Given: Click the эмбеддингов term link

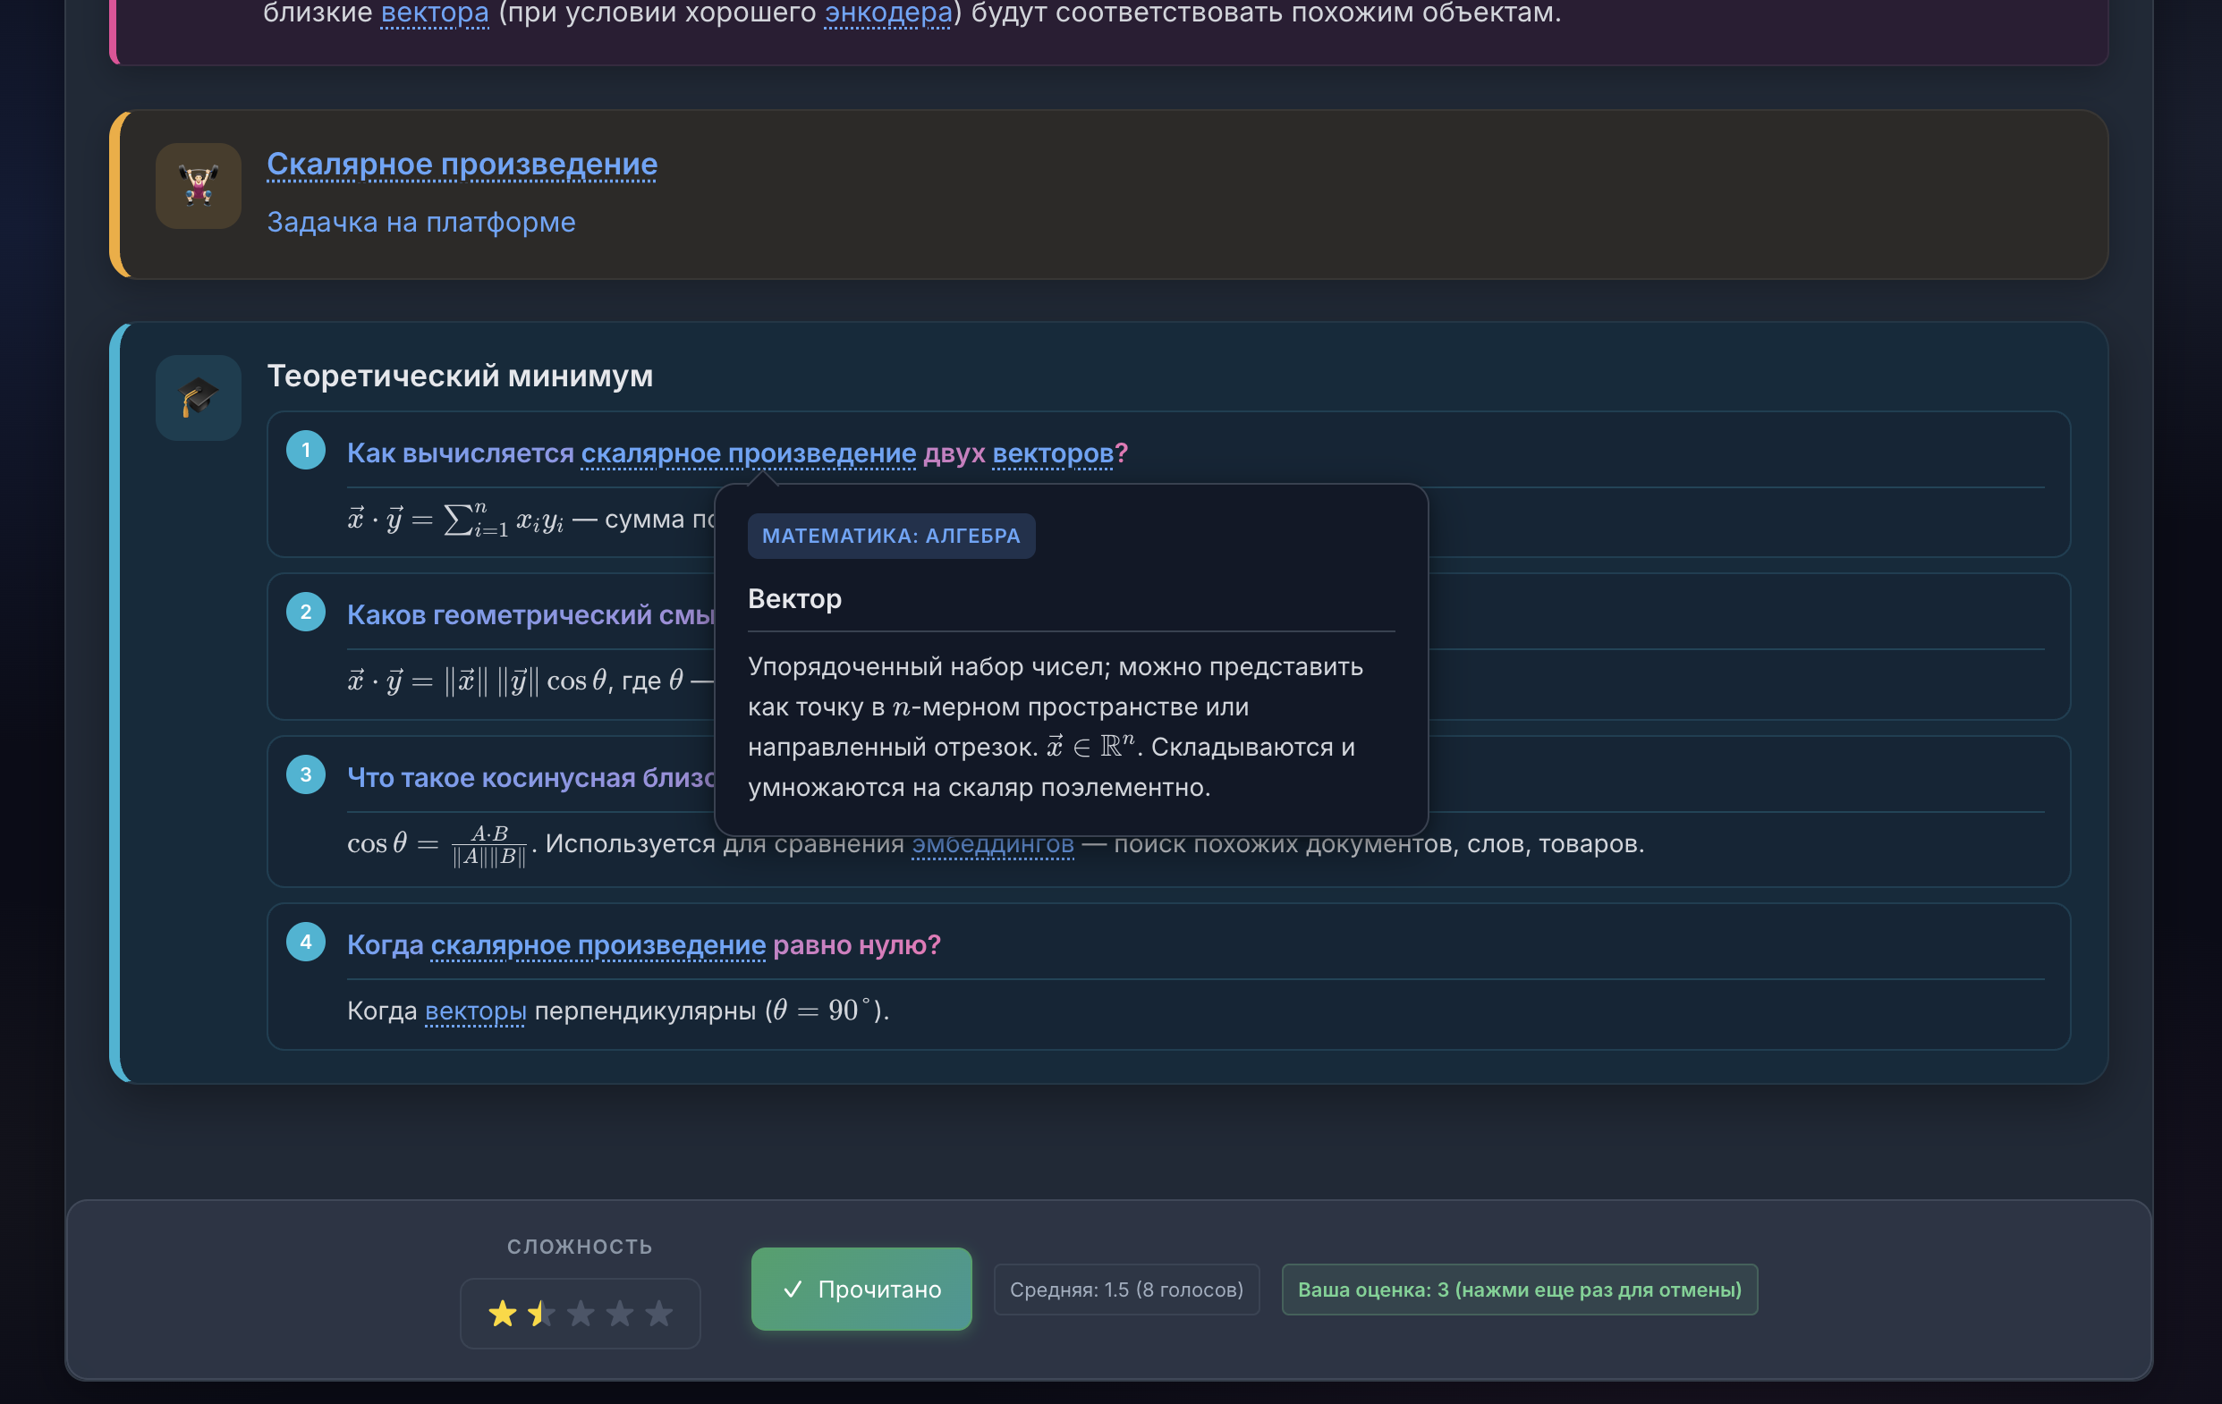Looking at the screenshot, I should [x=993, y=843].
